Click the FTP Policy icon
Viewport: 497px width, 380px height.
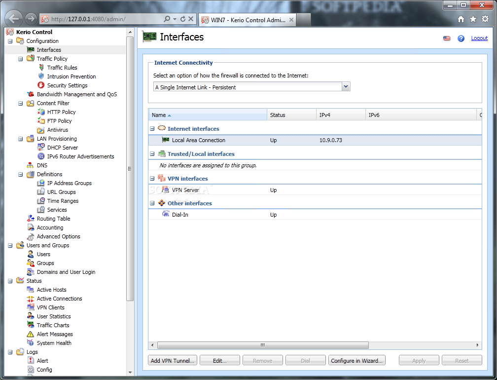41,120
